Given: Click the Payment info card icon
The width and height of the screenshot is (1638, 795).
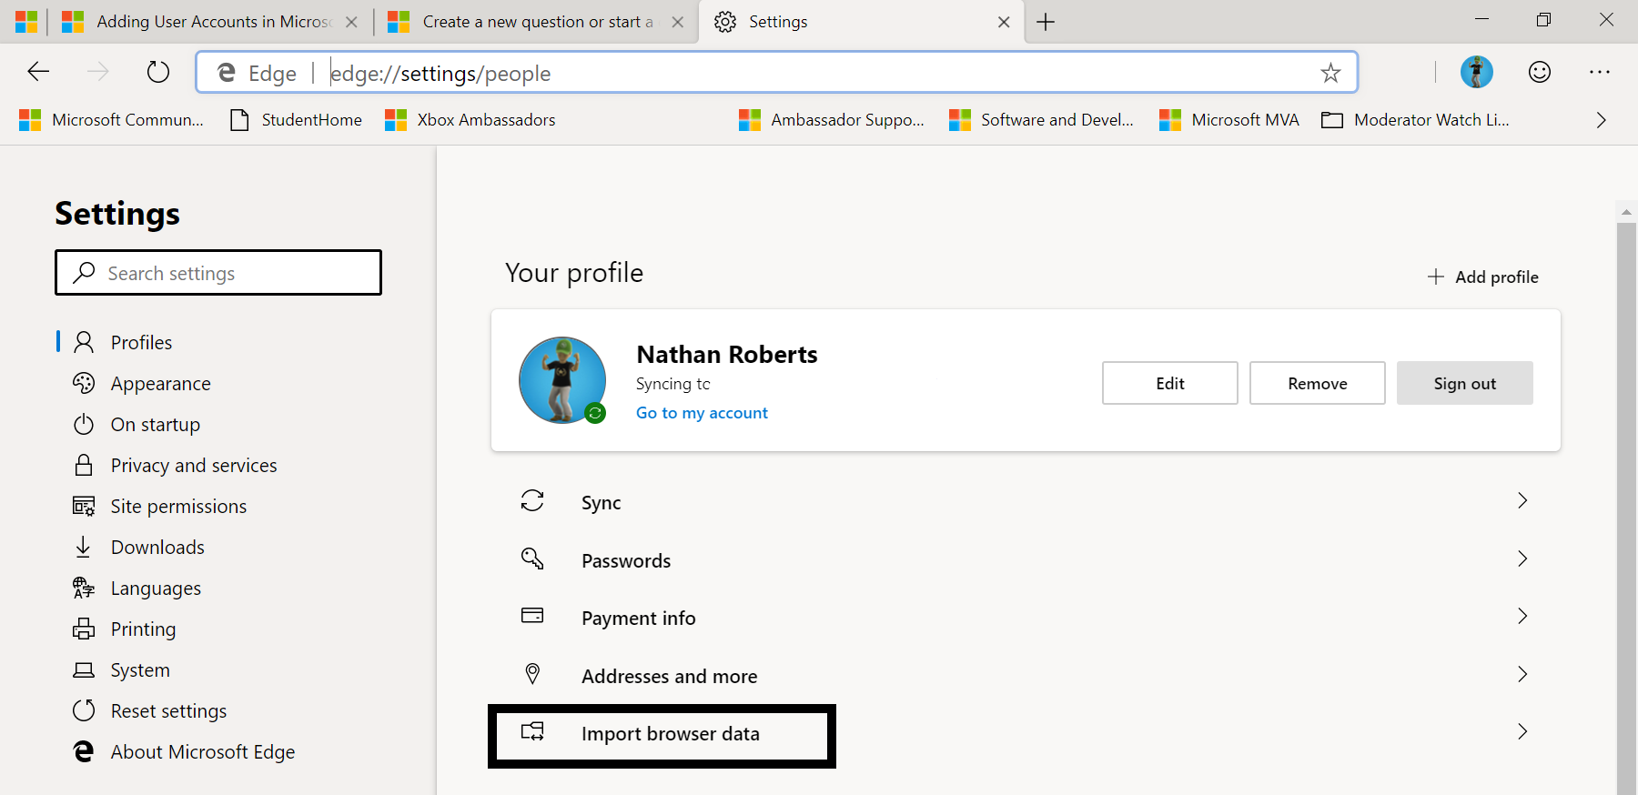Looking at the screenshot, I should [x=532, y=616].
